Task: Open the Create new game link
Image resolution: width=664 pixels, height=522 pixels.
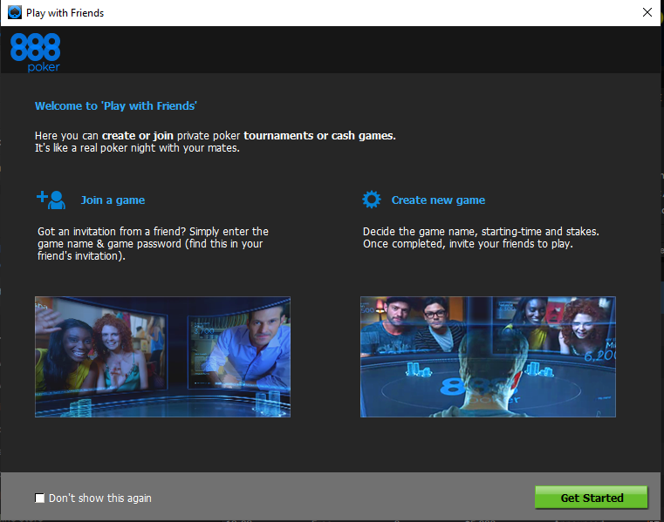Action: [438, 200]
